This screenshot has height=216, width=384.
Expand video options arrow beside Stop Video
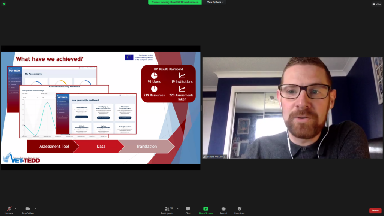click(35, 209)
